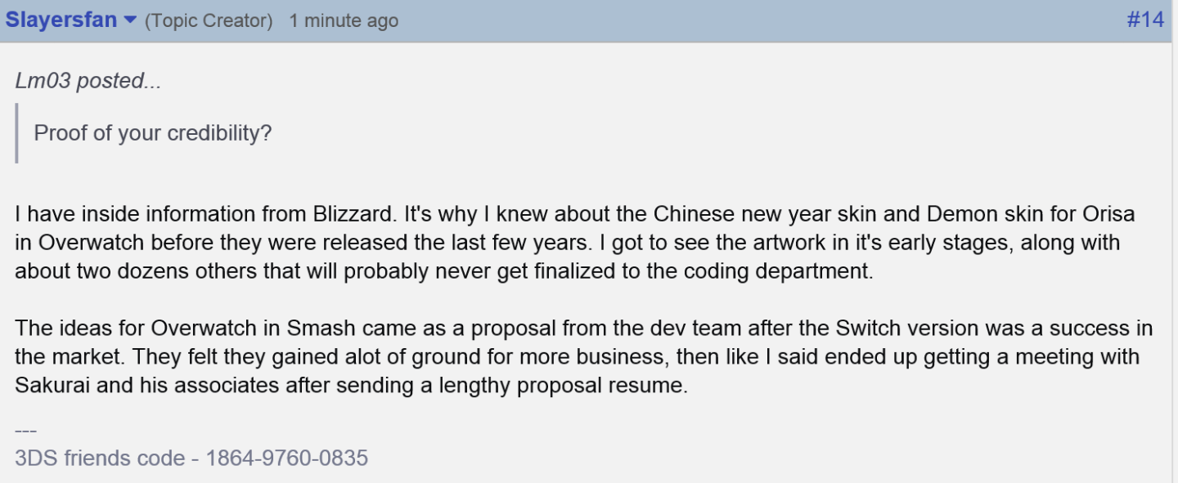
Task: Open the Slayersfan user profile link
Action: pyautogui.click(x=61, y=20)
